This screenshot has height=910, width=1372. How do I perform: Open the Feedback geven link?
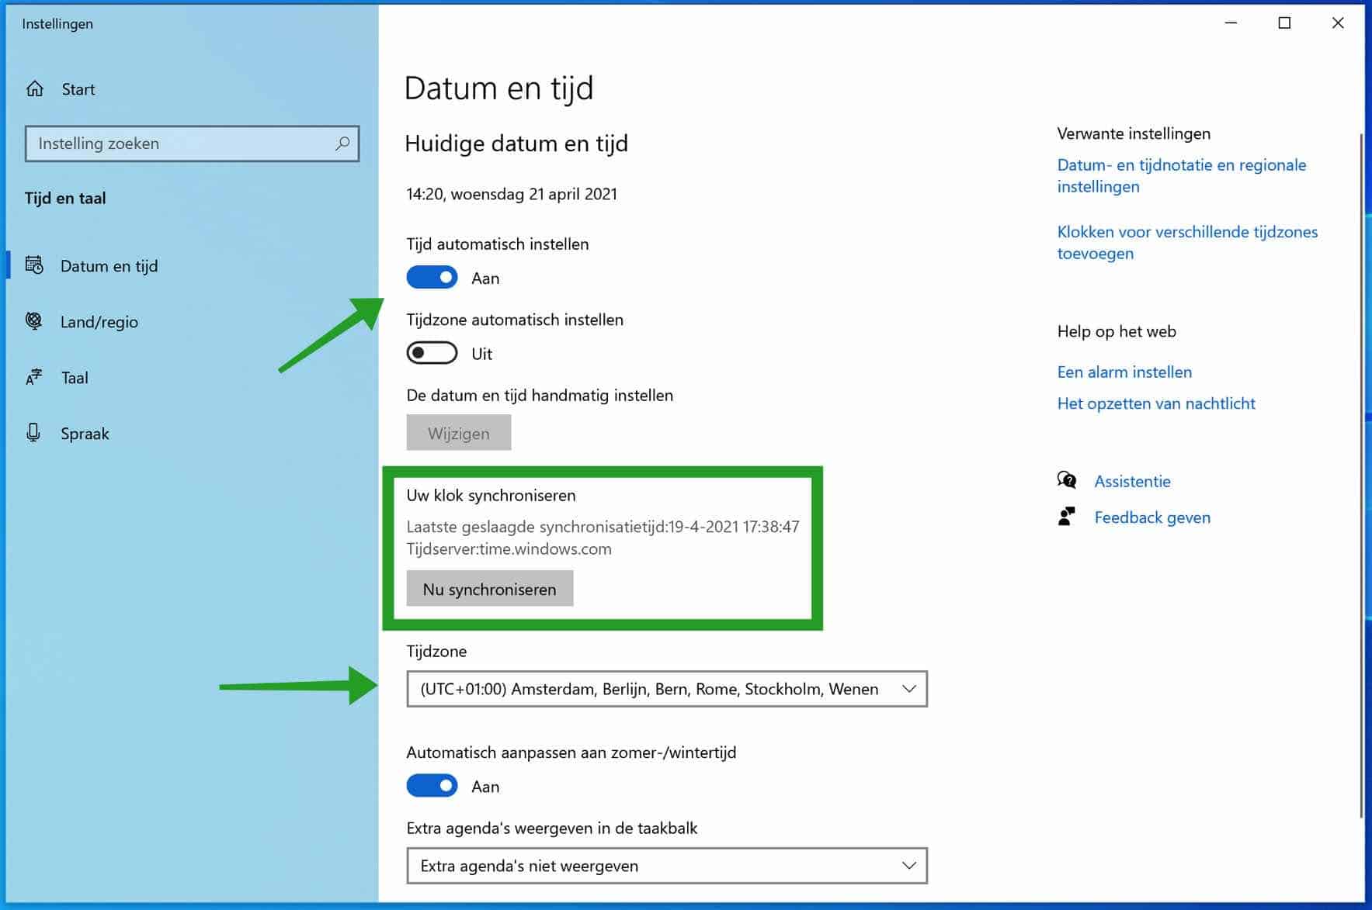coord(1152,517)
